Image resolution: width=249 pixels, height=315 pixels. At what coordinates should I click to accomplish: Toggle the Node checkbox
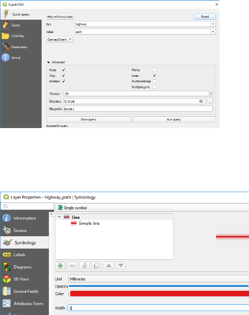[x=63, y=70]
